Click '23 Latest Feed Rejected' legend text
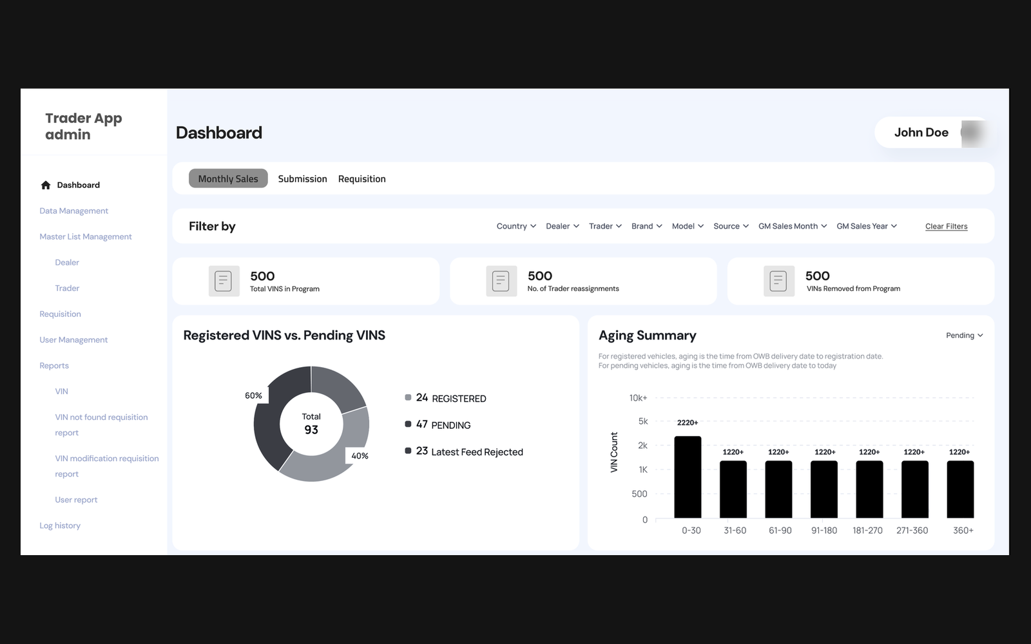The width and height of the screenshot is (1031, 644). tap(470, 451)
